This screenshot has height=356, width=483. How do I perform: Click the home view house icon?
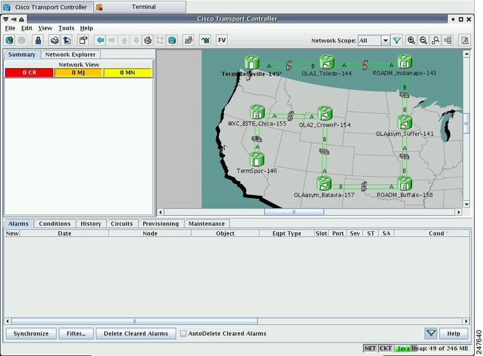148,40
